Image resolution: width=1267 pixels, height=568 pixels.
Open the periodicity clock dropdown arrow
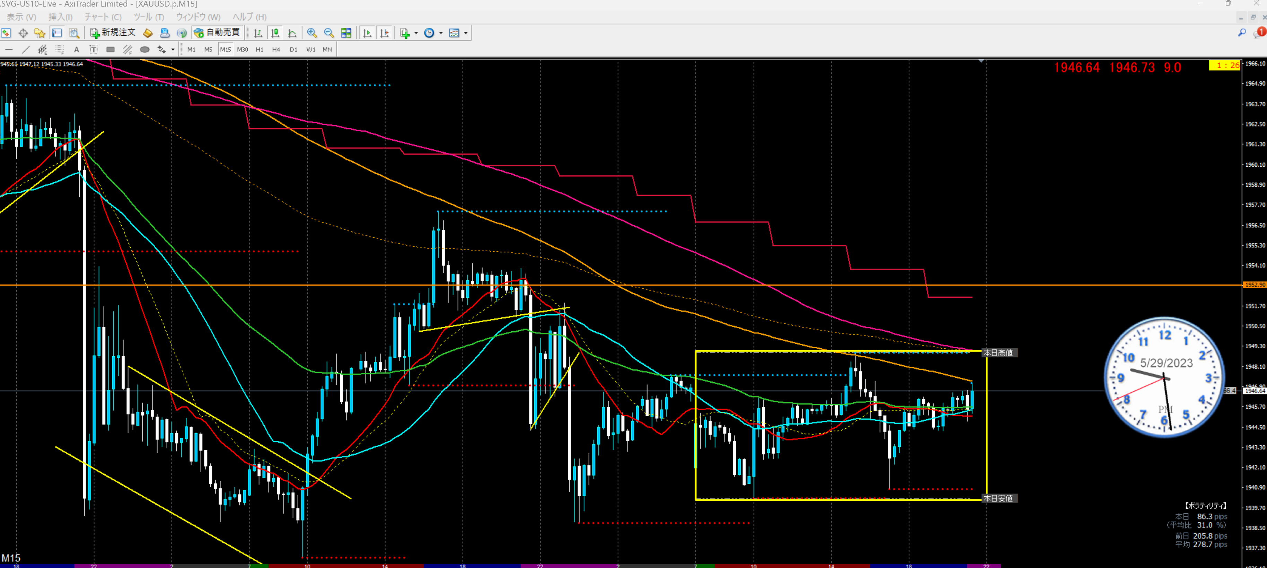point(441,33)
